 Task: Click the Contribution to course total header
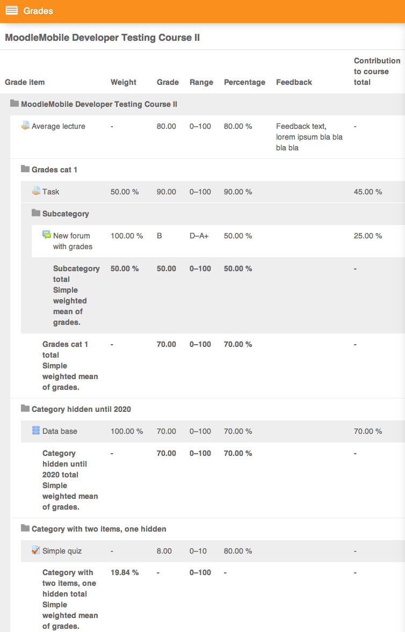point(377,71)
